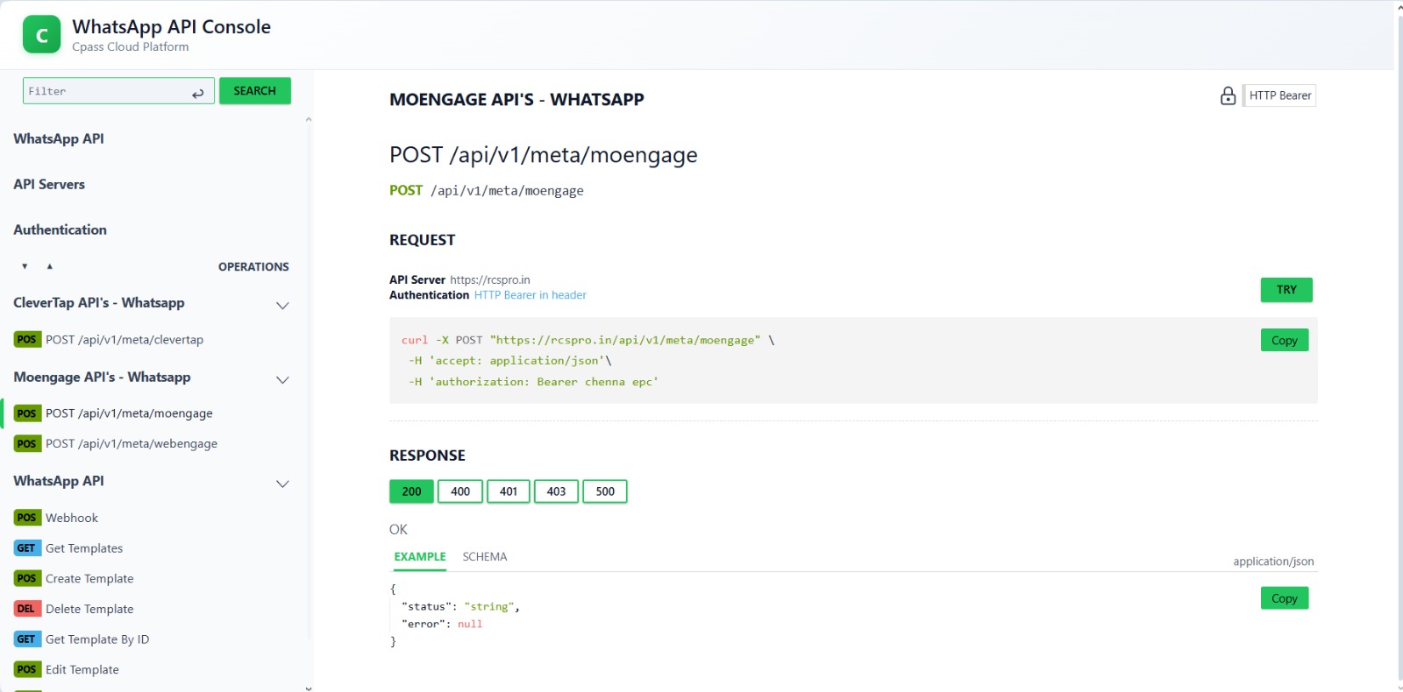Switch to the SCHEMA tab

[x=485, y=557]
